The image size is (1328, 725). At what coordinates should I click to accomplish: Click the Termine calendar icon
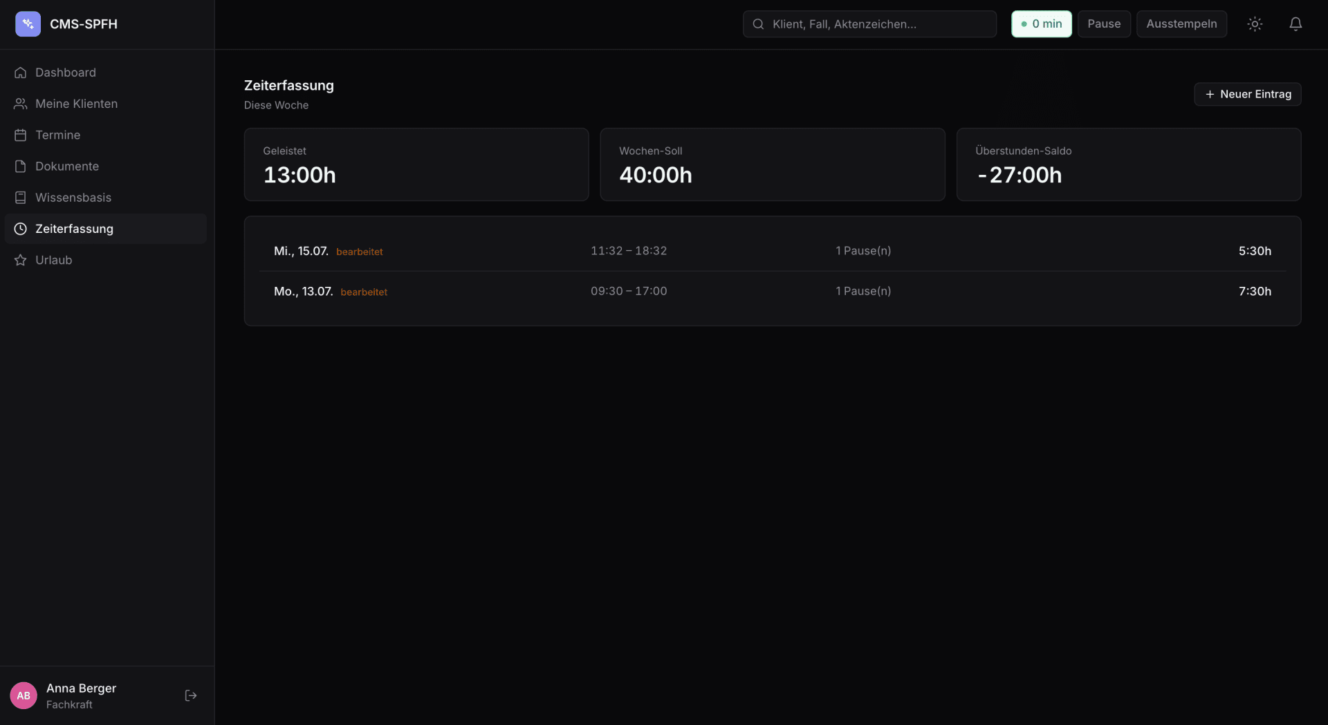[21, 135]
